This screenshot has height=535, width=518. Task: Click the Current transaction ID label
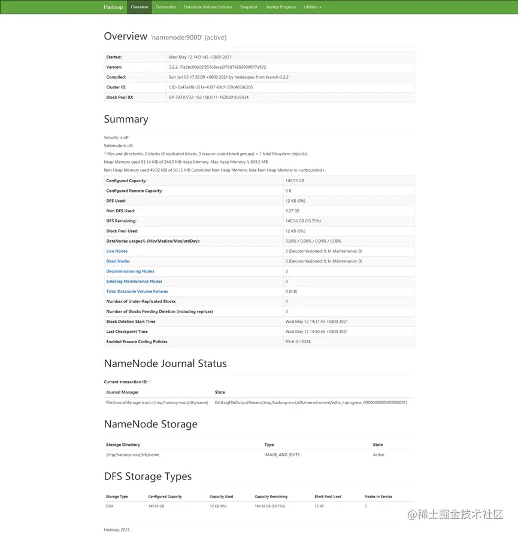[126, 382]
